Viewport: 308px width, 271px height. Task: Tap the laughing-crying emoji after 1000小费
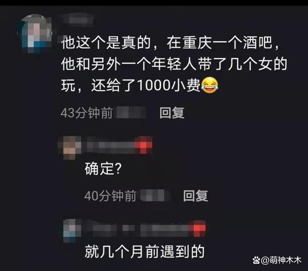coord(210,85)
